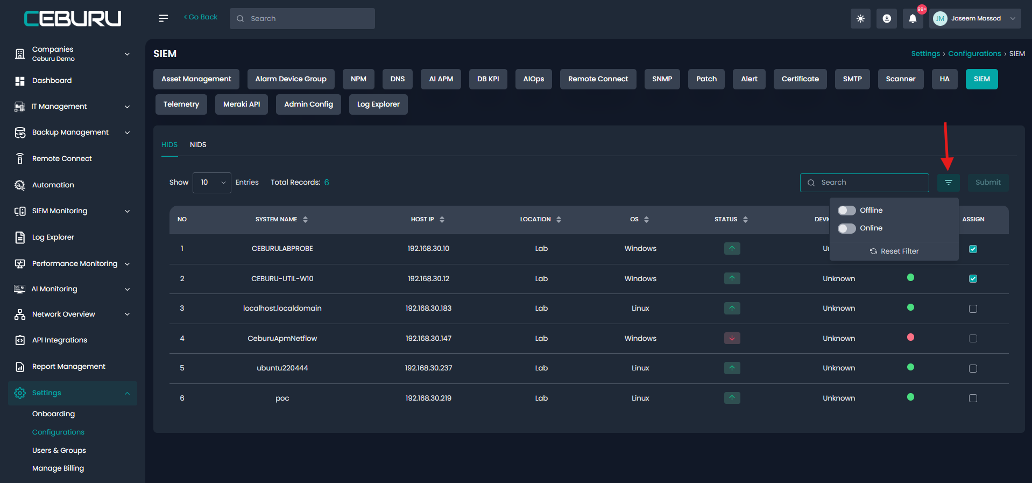Uncheck assign box for CEBURULABPROBE
Screen dimensions: 1032x483
973,249
